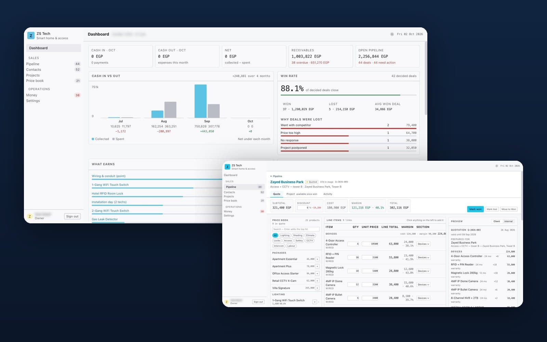Switch to the Activity tab
Image resolution: width=547 pixels, height=342 pixels.
point(328,194)
